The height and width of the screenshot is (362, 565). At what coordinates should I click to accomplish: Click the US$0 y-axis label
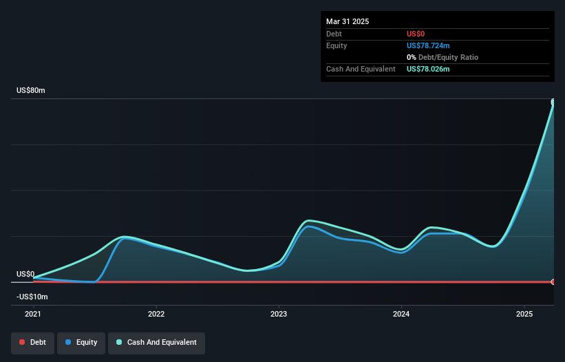(25, 274)
